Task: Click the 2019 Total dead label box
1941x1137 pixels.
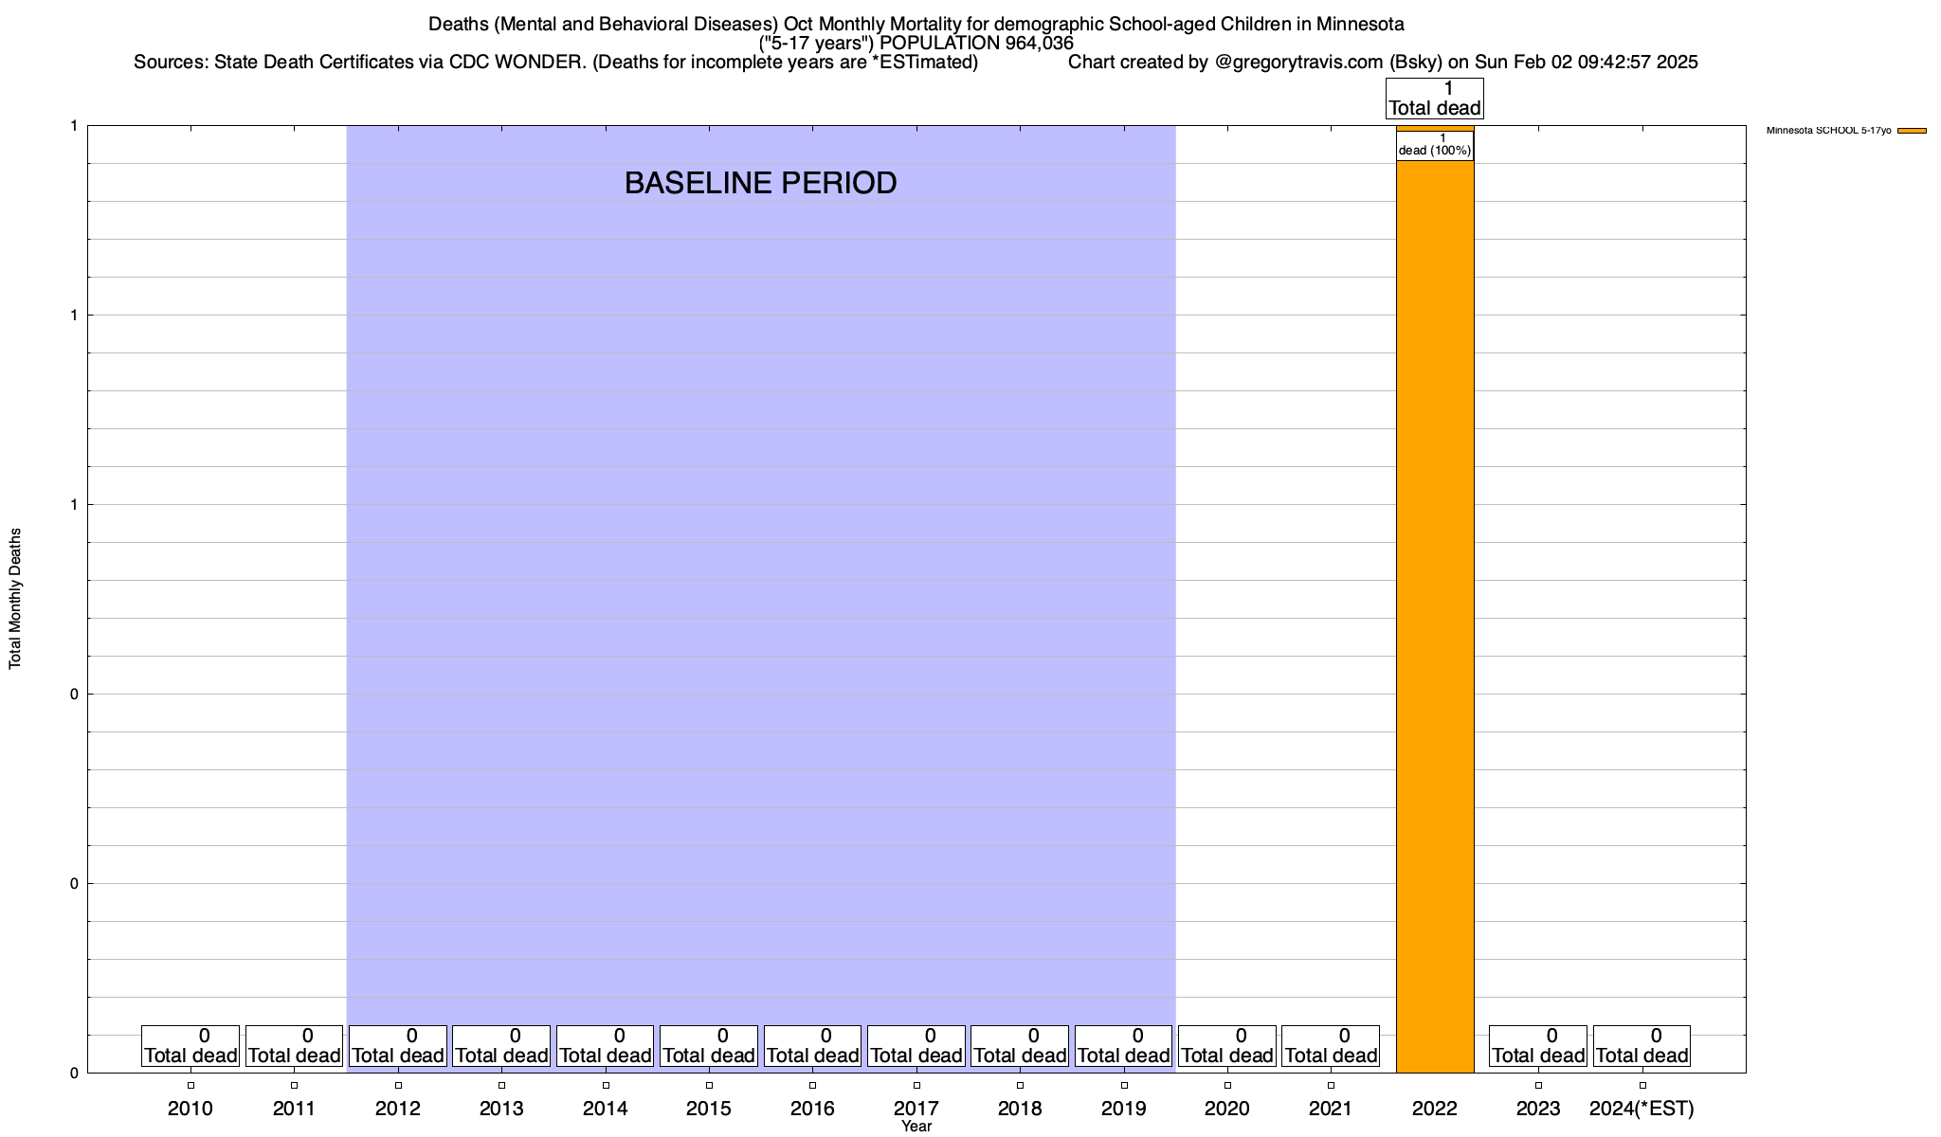Action: [1123, 1046]
